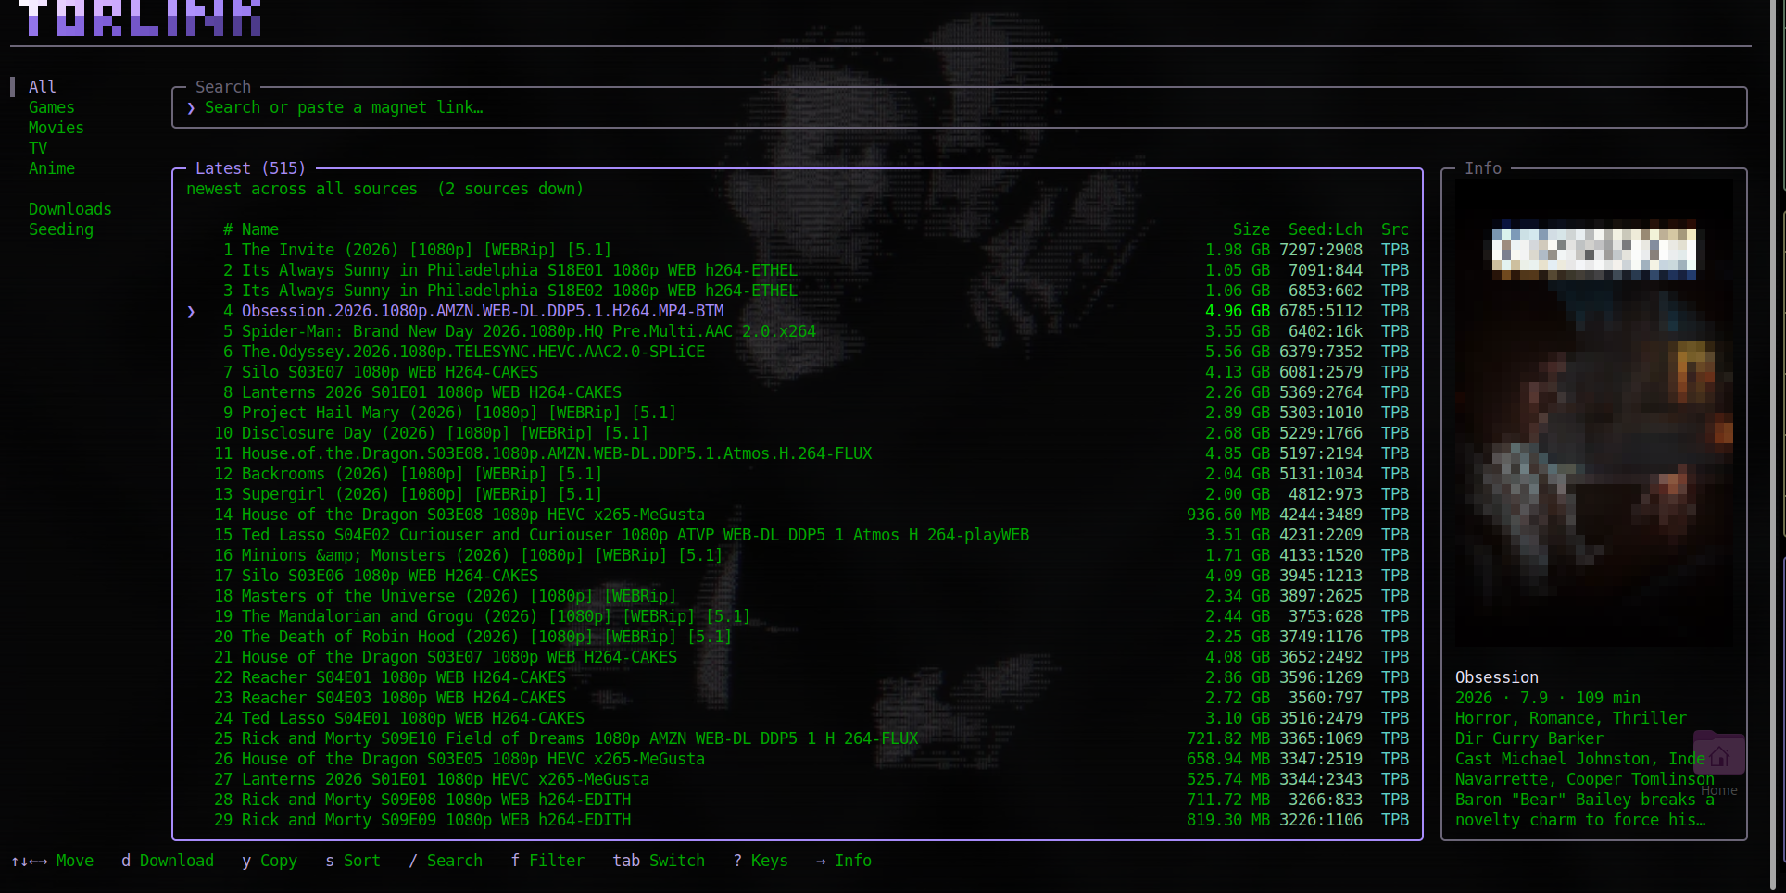
Task: Select Disclosure Day (2026) row
Action: point(798,433)
